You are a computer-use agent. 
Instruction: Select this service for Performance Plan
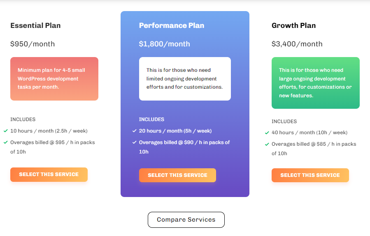click(x=177, y=175)
